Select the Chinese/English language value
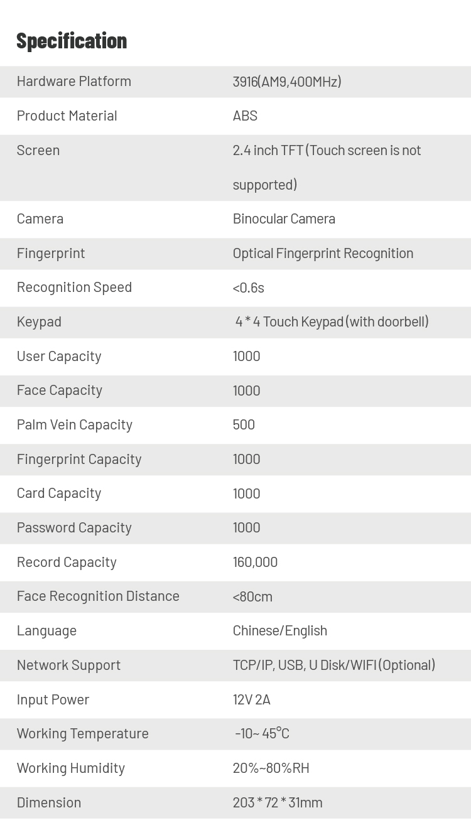471x830 pixels. coord(280,630)
